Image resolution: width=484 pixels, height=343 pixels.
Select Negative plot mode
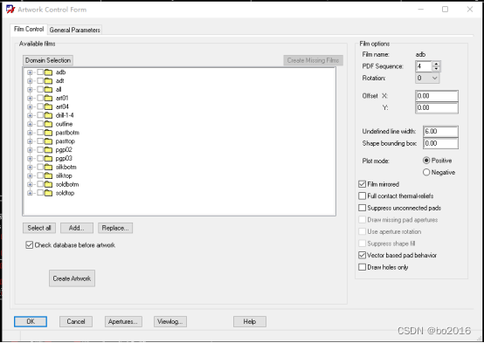click(426, 172)
